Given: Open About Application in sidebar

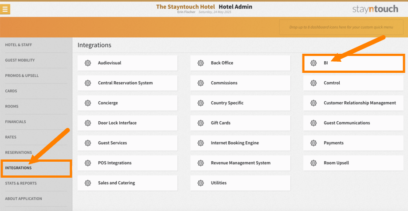Looking at the screenshot, I should [24, 199].
